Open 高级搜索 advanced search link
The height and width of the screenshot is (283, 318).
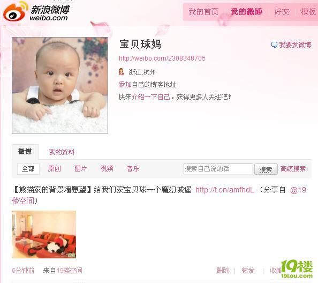click(293, 168)
